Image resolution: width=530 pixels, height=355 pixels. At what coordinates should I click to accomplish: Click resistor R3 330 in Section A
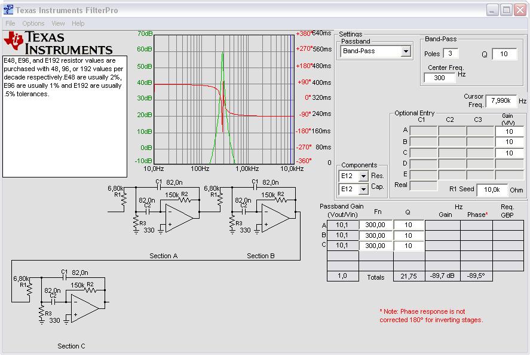coord(136,223)
